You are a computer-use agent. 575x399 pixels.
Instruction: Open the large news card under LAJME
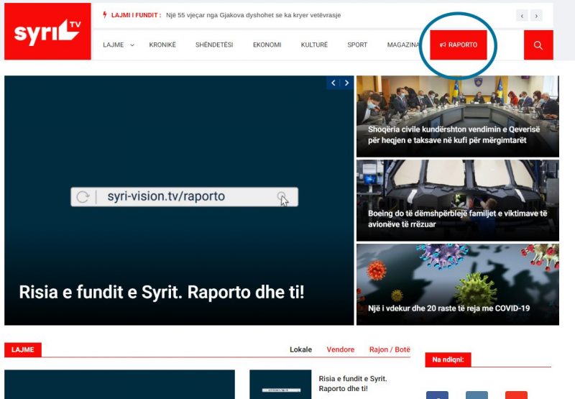coord(119,385)
